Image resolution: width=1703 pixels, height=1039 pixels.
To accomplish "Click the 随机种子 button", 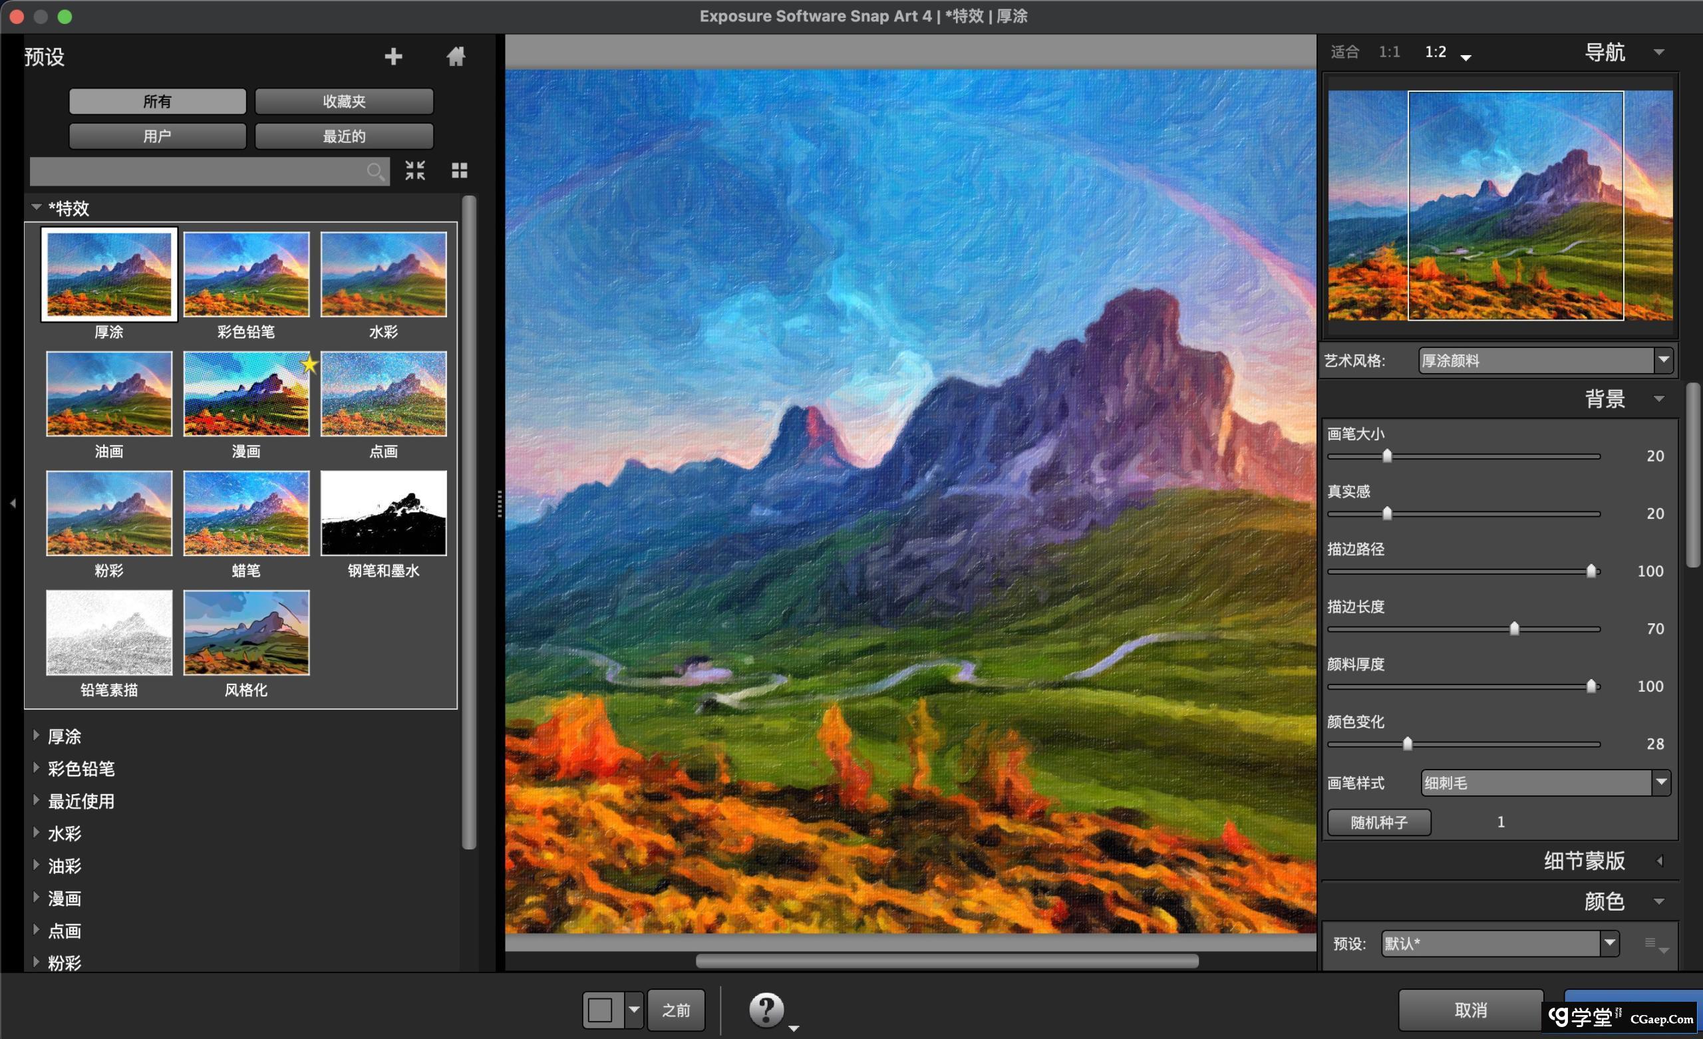I will tap(1379, 822).
